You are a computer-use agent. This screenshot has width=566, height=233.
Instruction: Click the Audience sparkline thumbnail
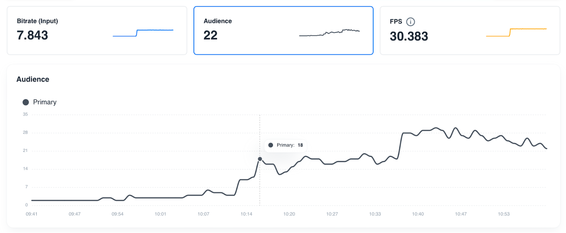click(x=329, y=33)
